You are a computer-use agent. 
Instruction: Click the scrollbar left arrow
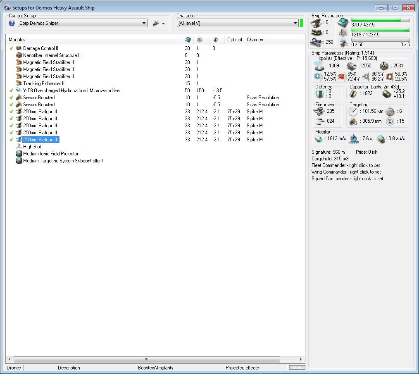[x=10, y=359]
